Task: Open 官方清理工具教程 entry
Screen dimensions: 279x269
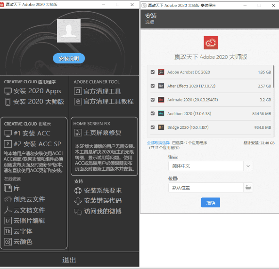Action: pyautogui.click(x=104, y=102)
